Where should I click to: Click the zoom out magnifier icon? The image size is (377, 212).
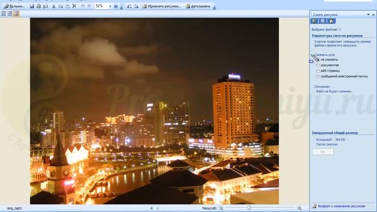(x=221, y=208)
